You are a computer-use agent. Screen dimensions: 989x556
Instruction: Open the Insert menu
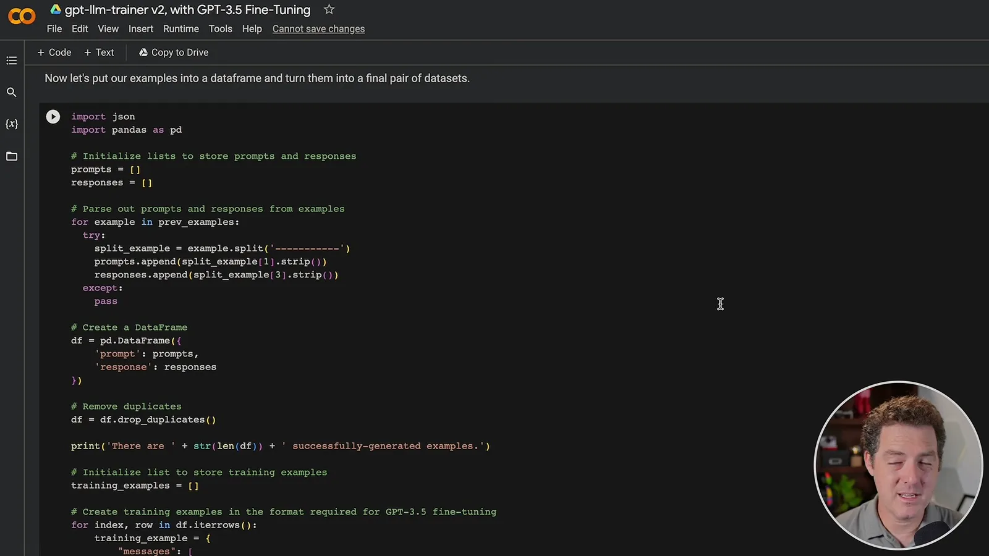[141, 29]
